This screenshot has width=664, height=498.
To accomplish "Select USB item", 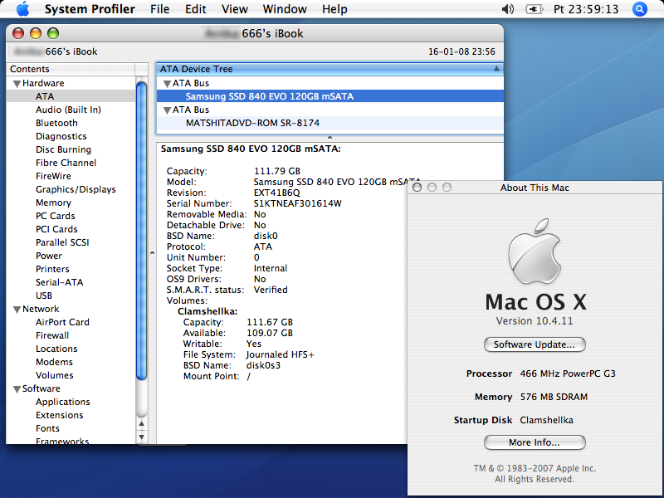I will pos(44,295).
